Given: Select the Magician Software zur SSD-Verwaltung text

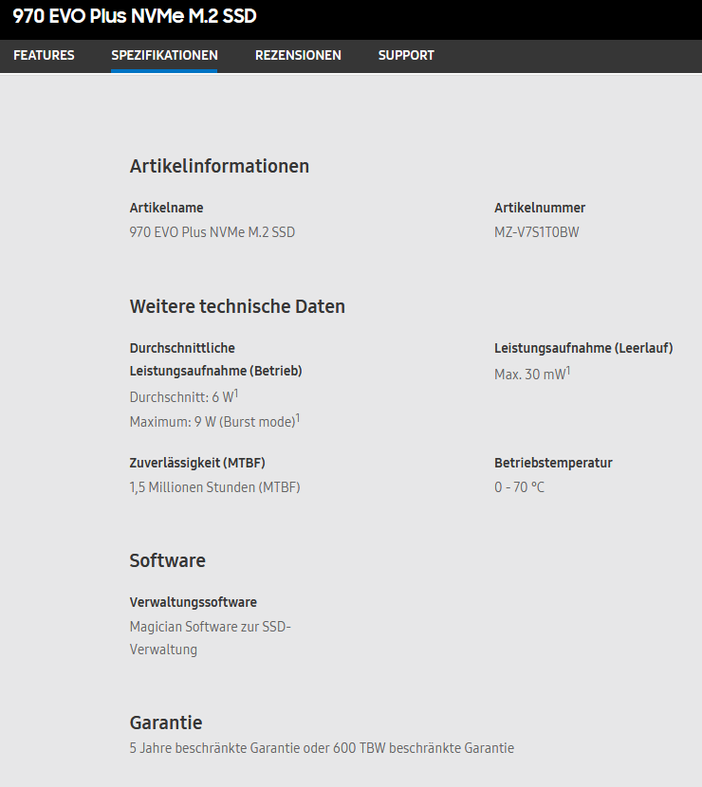Looking at the screenshot, I should [x=211, y=638].
